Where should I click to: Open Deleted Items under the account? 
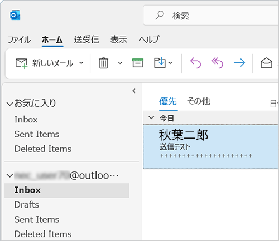[43, 234]
